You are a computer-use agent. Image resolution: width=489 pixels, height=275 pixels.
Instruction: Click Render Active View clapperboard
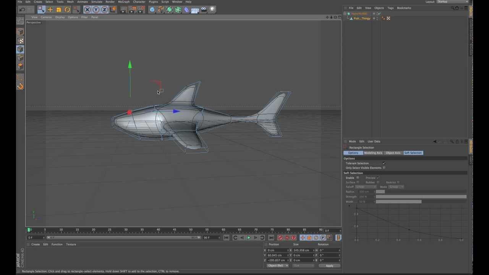tap(123, 10)
